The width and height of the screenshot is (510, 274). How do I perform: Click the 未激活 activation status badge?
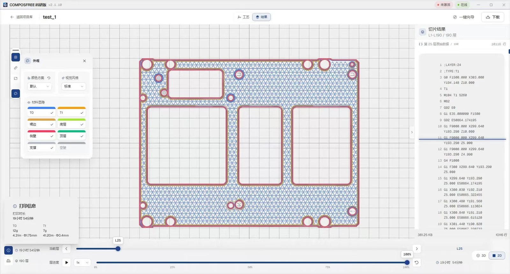(x=444, y=5)
